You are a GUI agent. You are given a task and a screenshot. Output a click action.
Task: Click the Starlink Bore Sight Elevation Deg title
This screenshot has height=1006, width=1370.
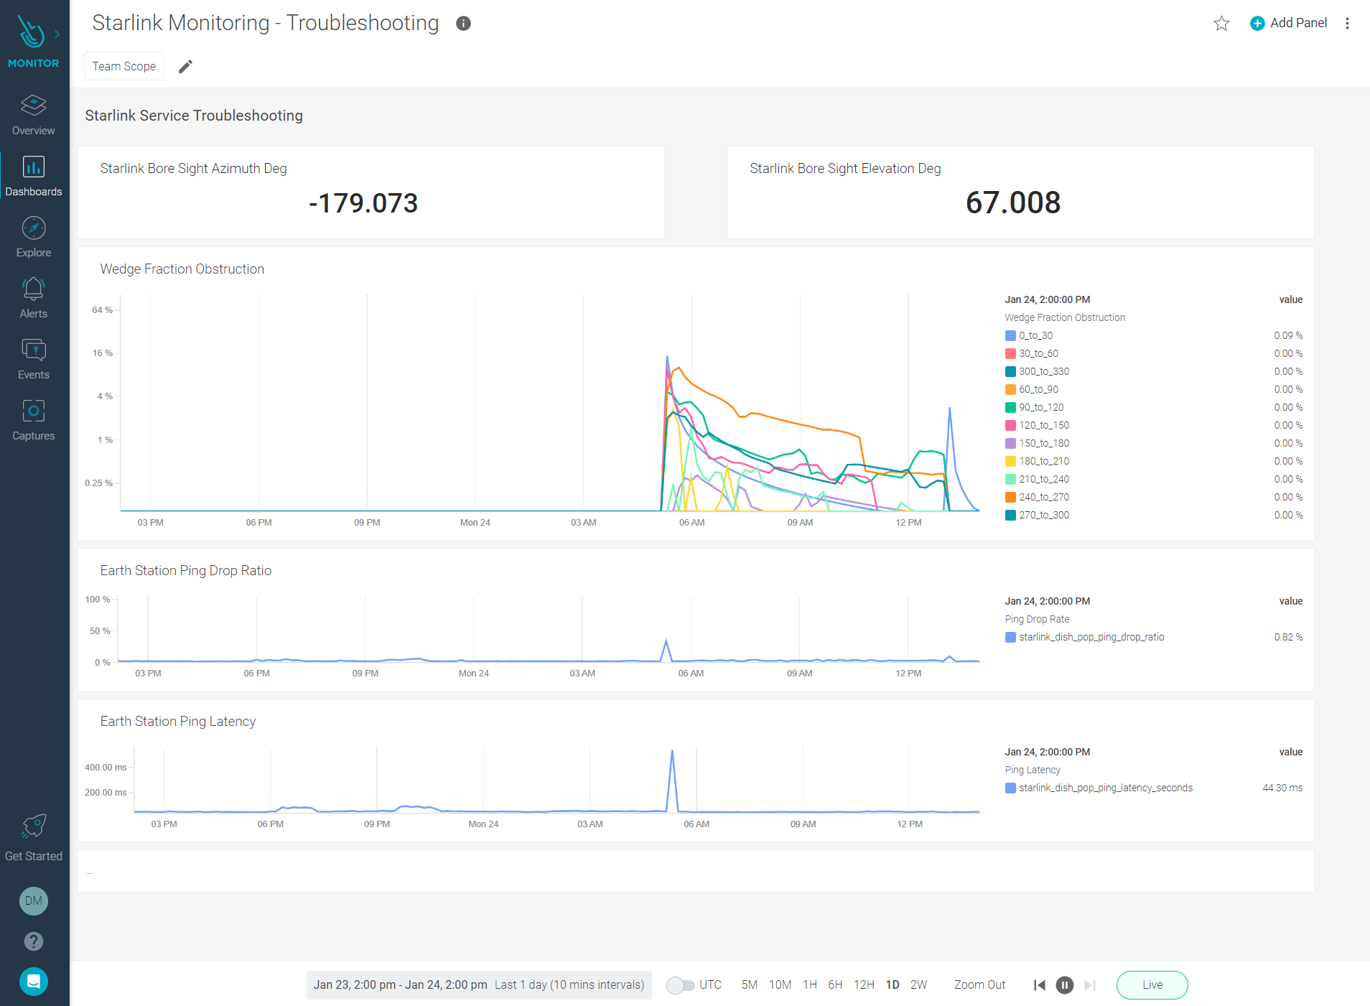845,168
